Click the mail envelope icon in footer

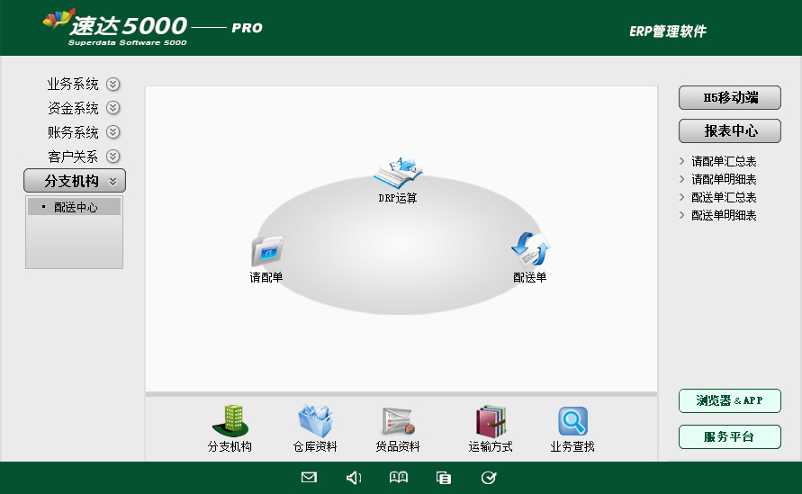pos(309,478)
